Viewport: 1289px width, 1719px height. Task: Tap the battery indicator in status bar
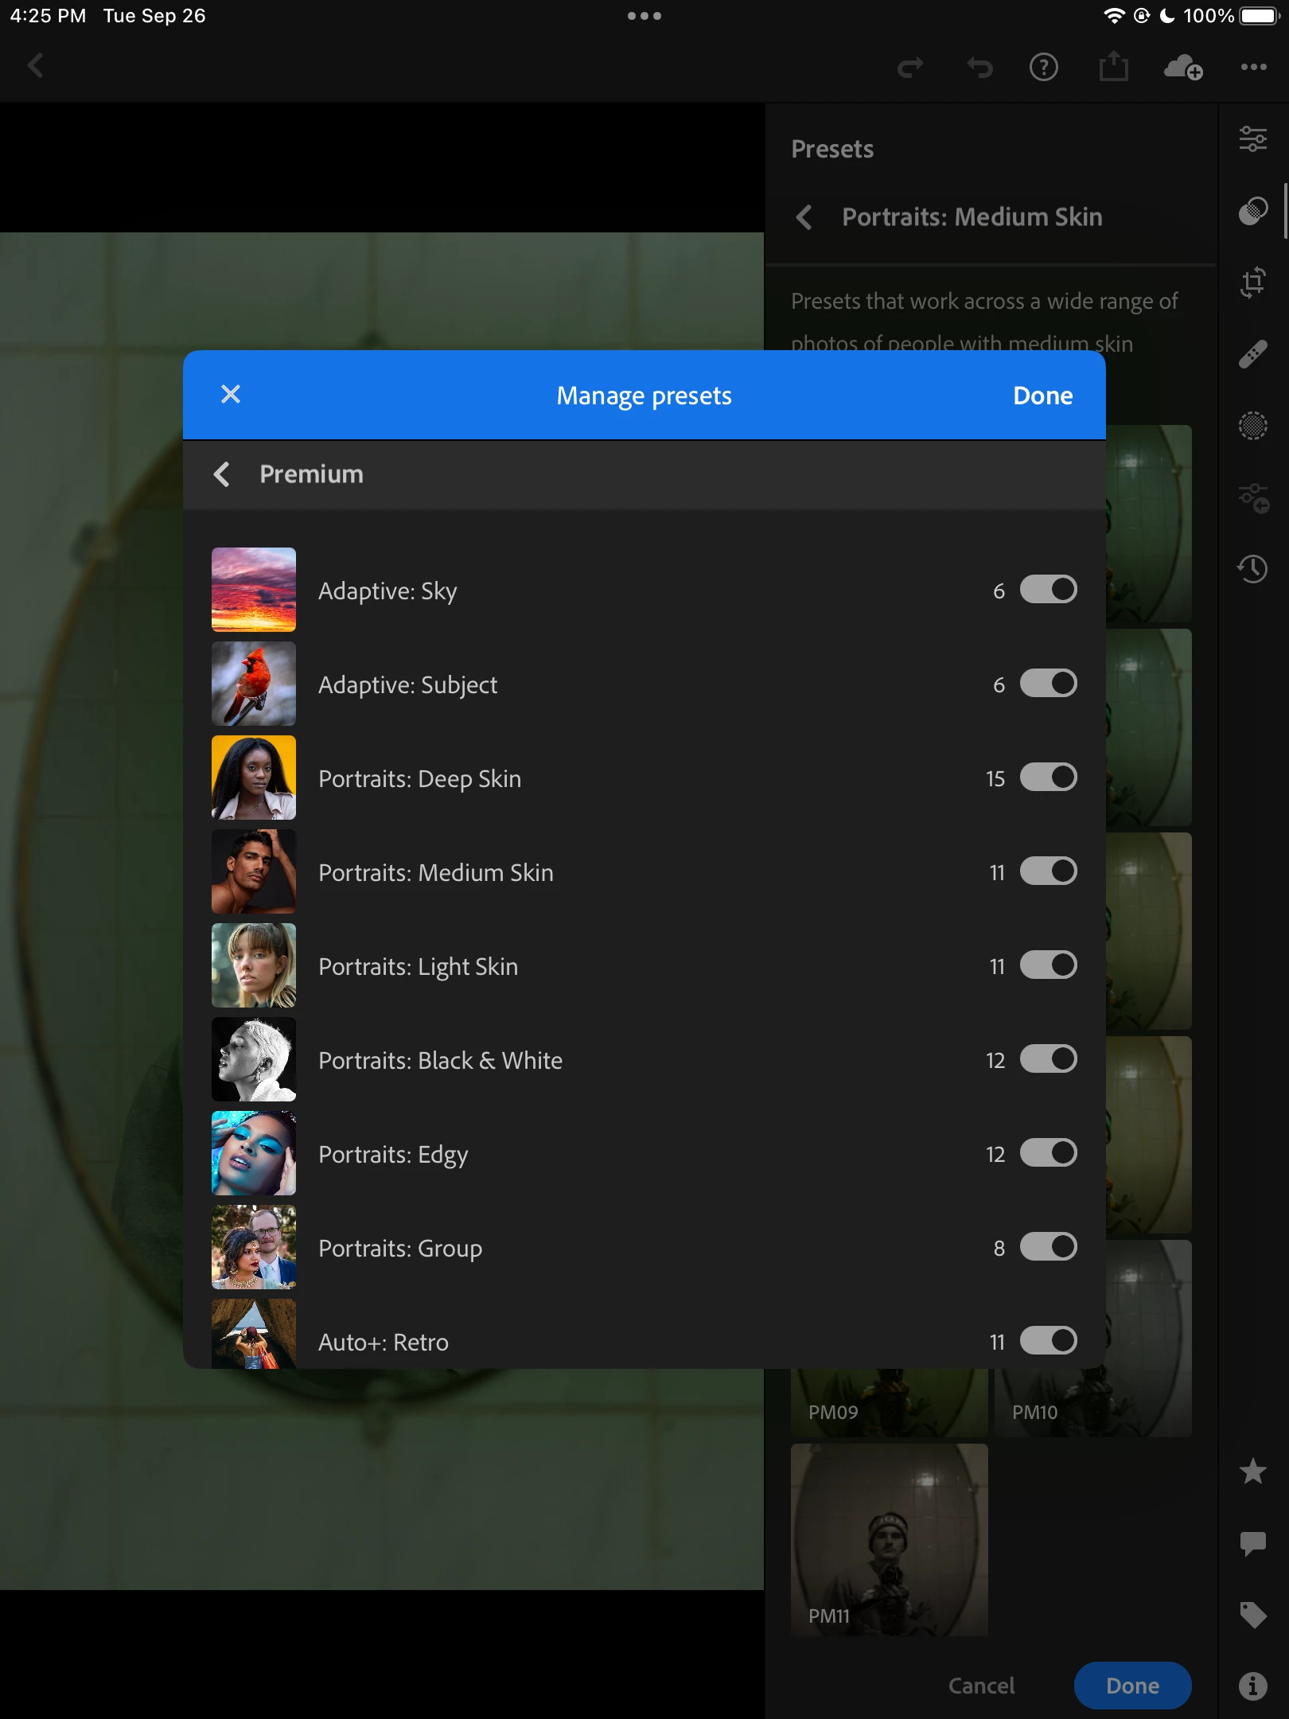point(1260,16)
